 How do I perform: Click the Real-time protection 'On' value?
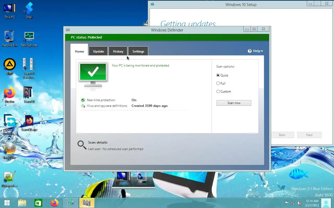134,100
